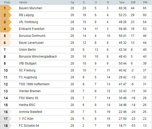Viewport: 152px width, 129px height.
Task: Click the orange rank 2 badge
Action: (x=6, y=15)
